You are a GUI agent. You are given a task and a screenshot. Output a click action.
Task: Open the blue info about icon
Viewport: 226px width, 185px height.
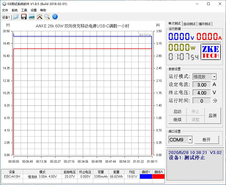55,17
